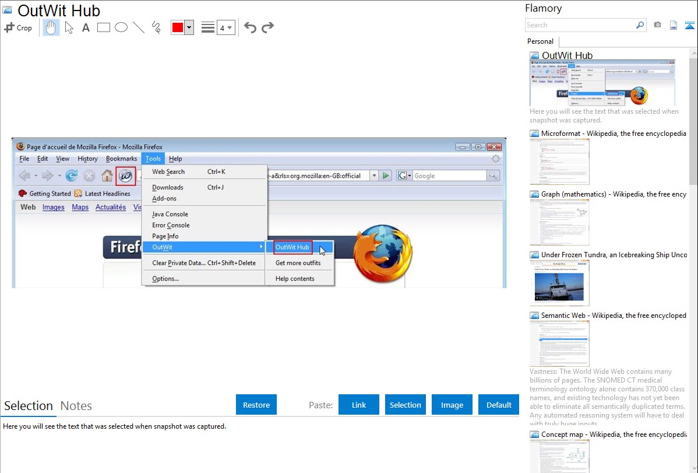Viewport: 698px width, 473px height.
Task: Switch to the Selection tab
Action: [29, 406]
